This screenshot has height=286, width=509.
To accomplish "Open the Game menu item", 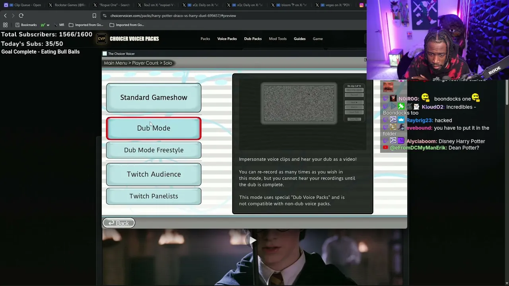I will pos(318,39).
